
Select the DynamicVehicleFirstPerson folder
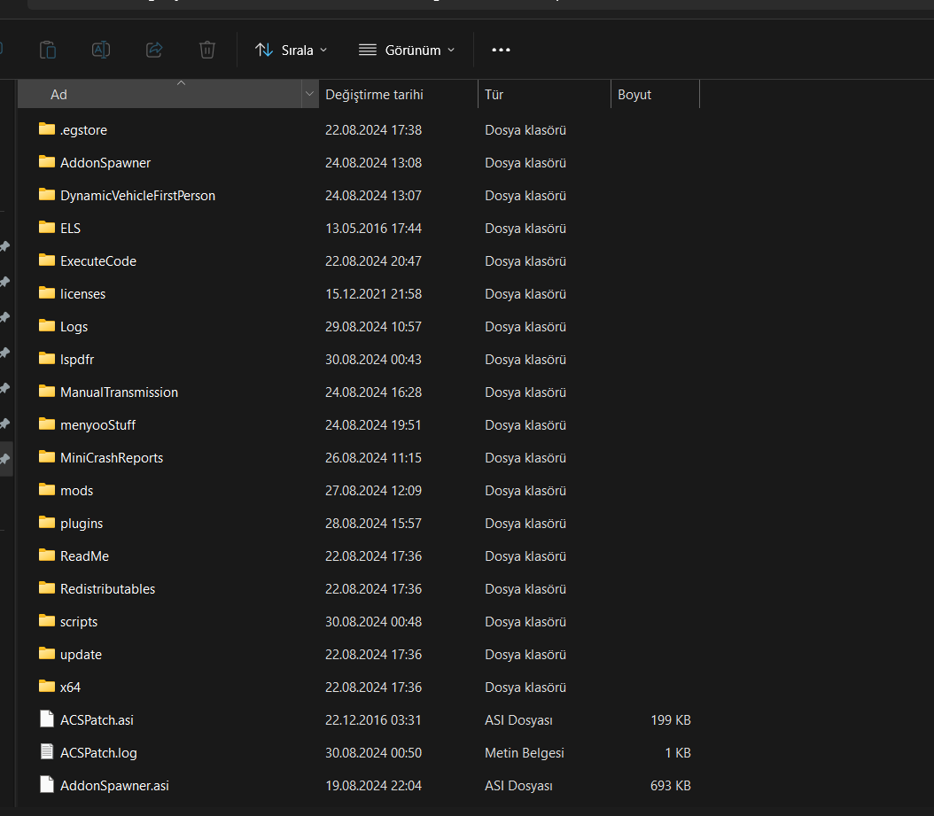[137, 195]
